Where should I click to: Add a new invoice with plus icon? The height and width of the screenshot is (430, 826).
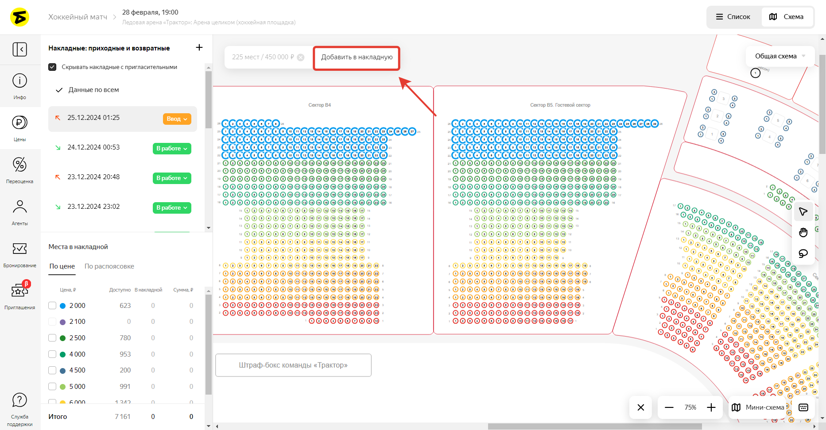(x=199, y=47)
